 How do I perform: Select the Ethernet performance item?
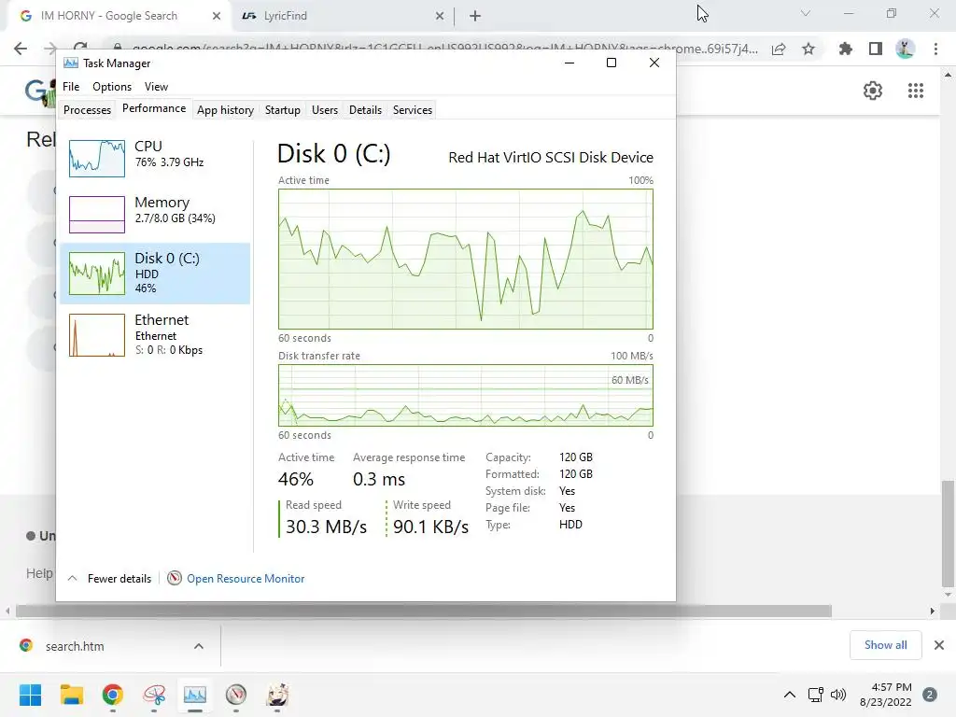(155, 335)
